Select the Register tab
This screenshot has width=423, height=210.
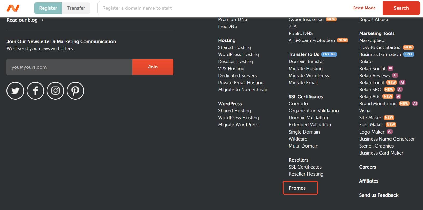[x=48, y=8]
